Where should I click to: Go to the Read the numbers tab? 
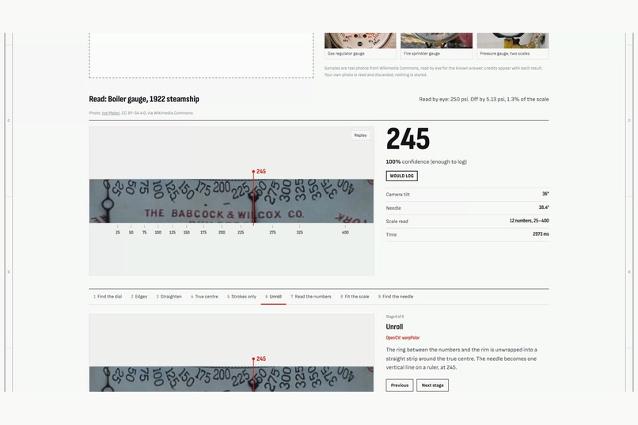(311, 297)
